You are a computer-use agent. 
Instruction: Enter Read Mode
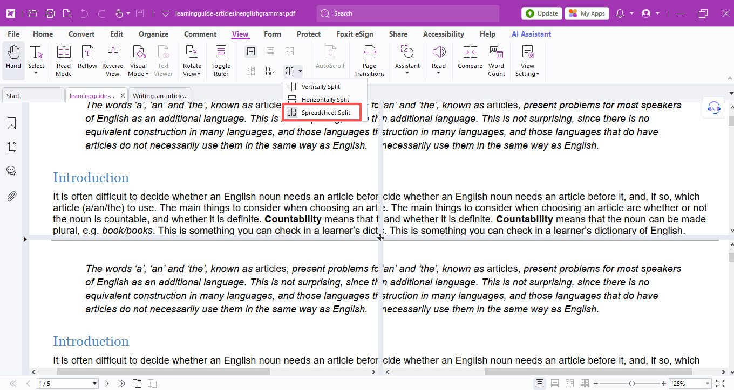click(64, 61)
